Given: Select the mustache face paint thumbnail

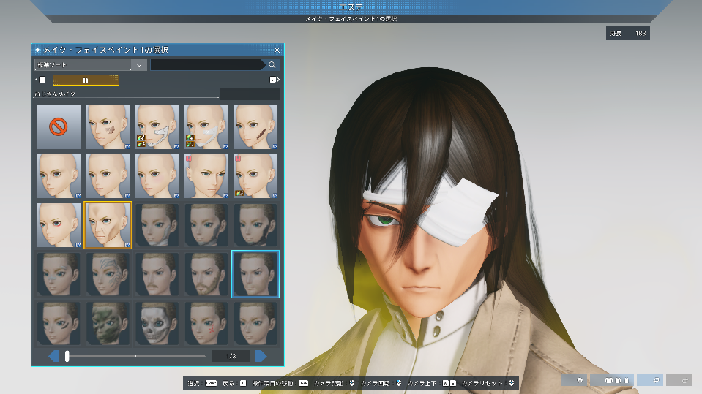Looking at the screenshot, I should point(157,274).
